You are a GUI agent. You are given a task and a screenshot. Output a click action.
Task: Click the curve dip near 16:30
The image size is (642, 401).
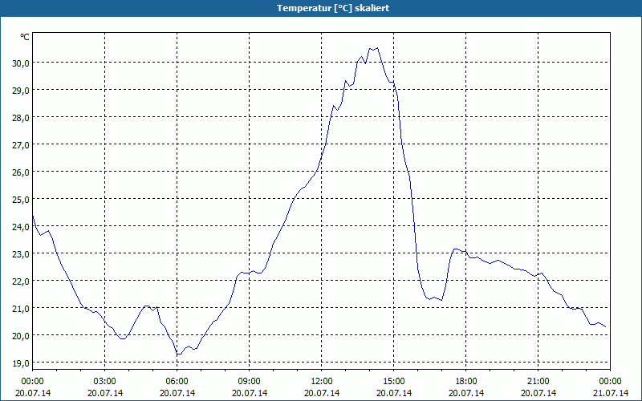[x=429, y=299]
